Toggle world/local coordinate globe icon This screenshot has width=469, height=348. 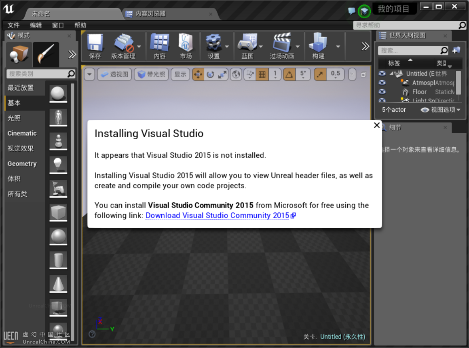(236, 74)
